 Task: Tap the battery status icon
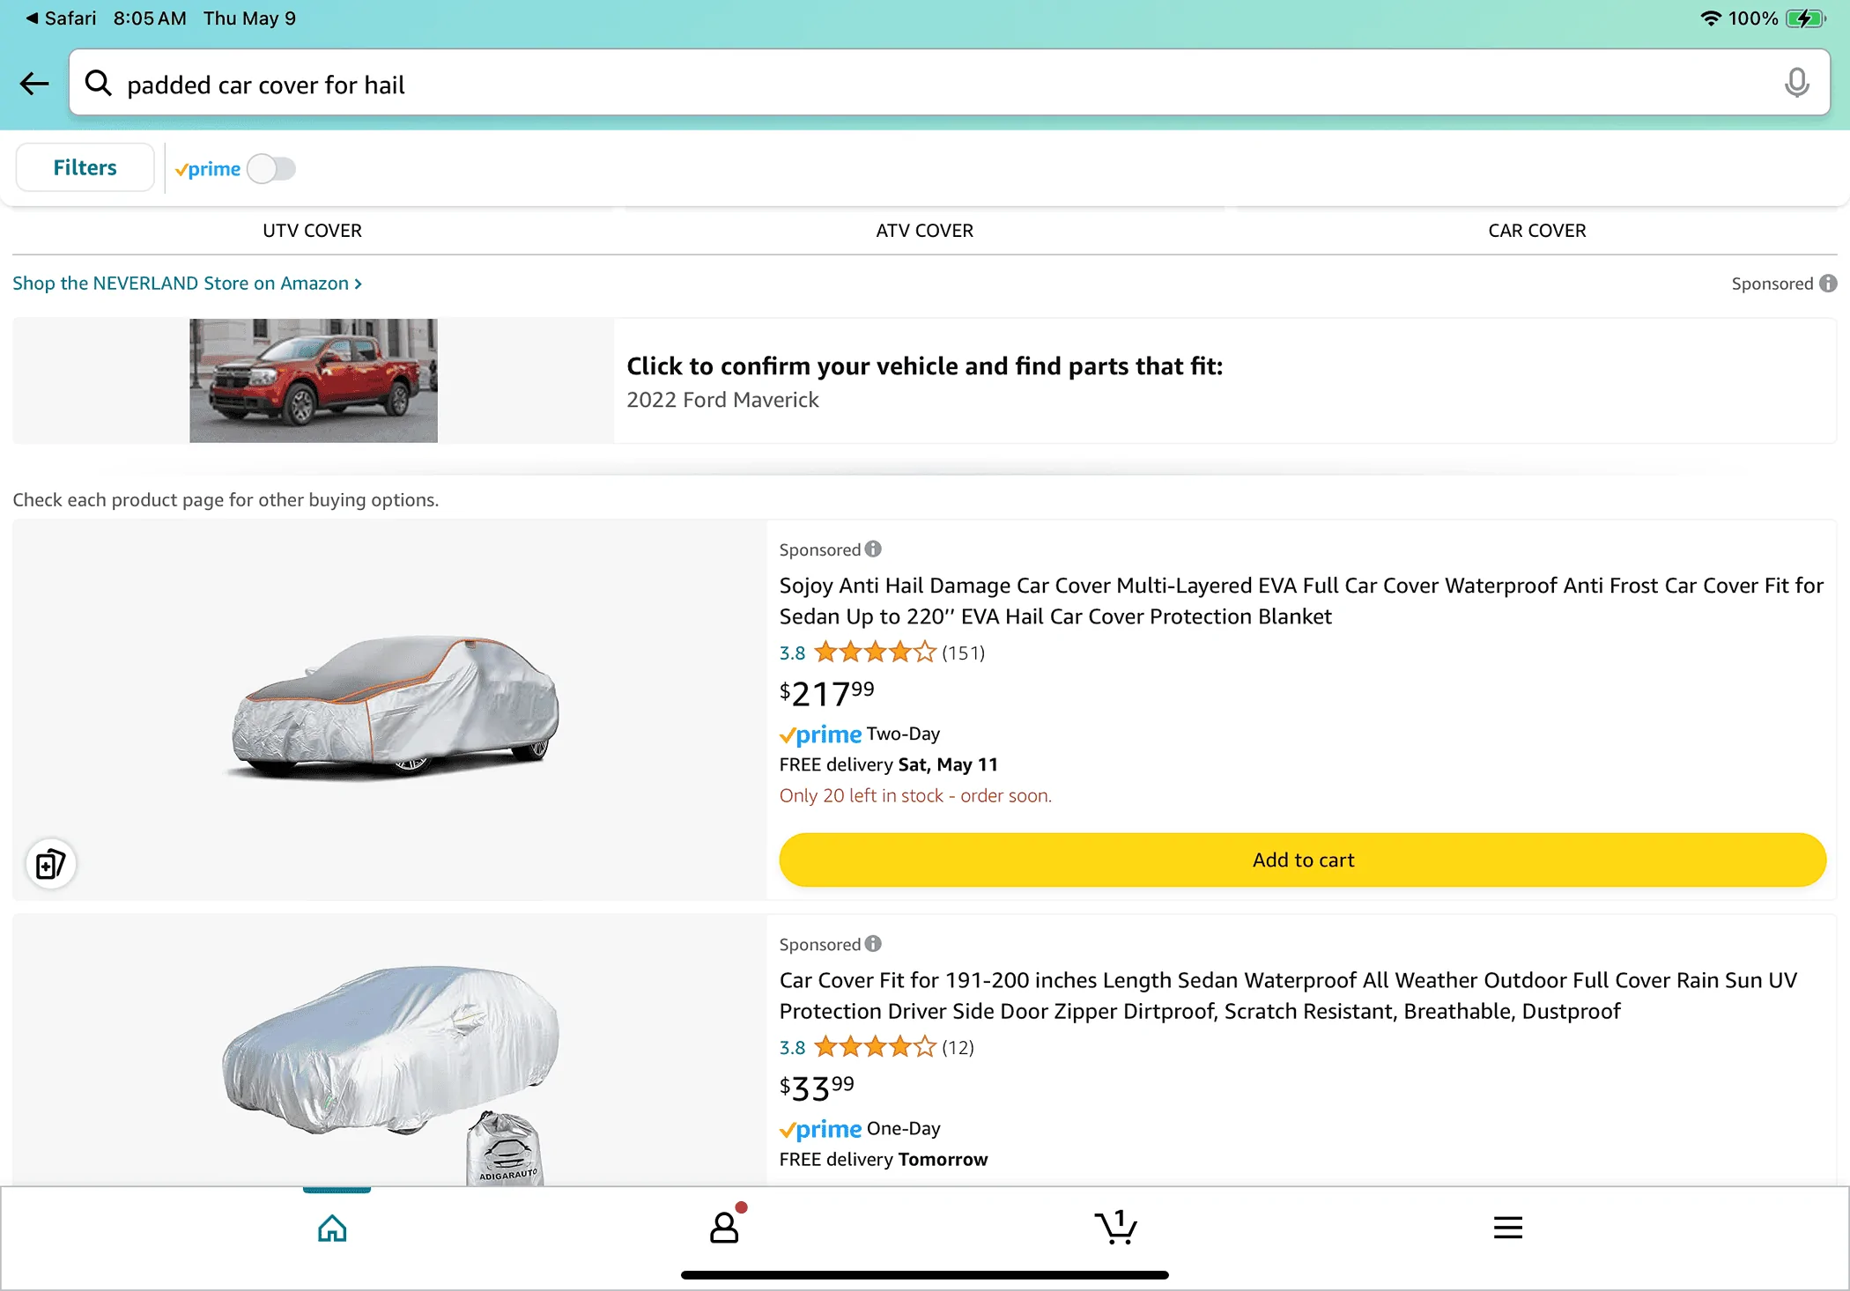click(x=1806, y=18)
